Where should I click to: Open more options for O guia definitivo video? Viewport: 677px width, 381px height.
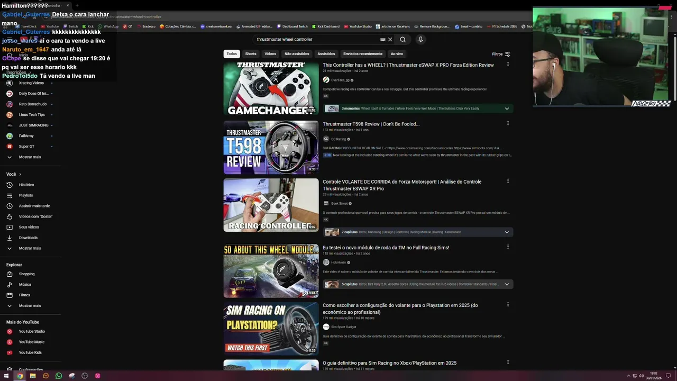[x=508, y=362]
